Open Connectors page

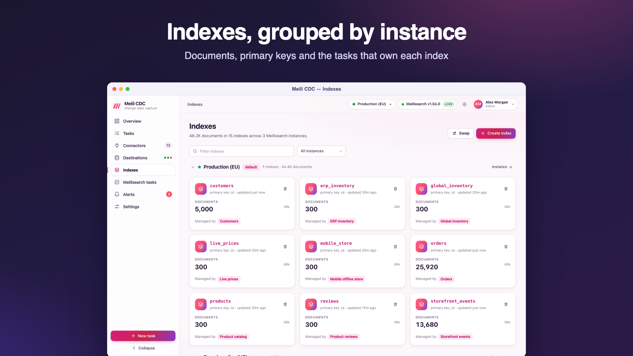[143, 146]
